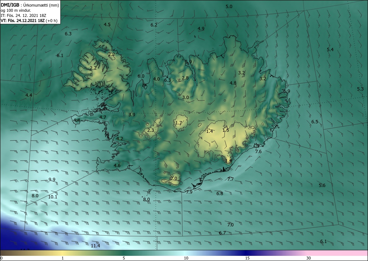Click the 6.7 value label

tap(223, 233)
